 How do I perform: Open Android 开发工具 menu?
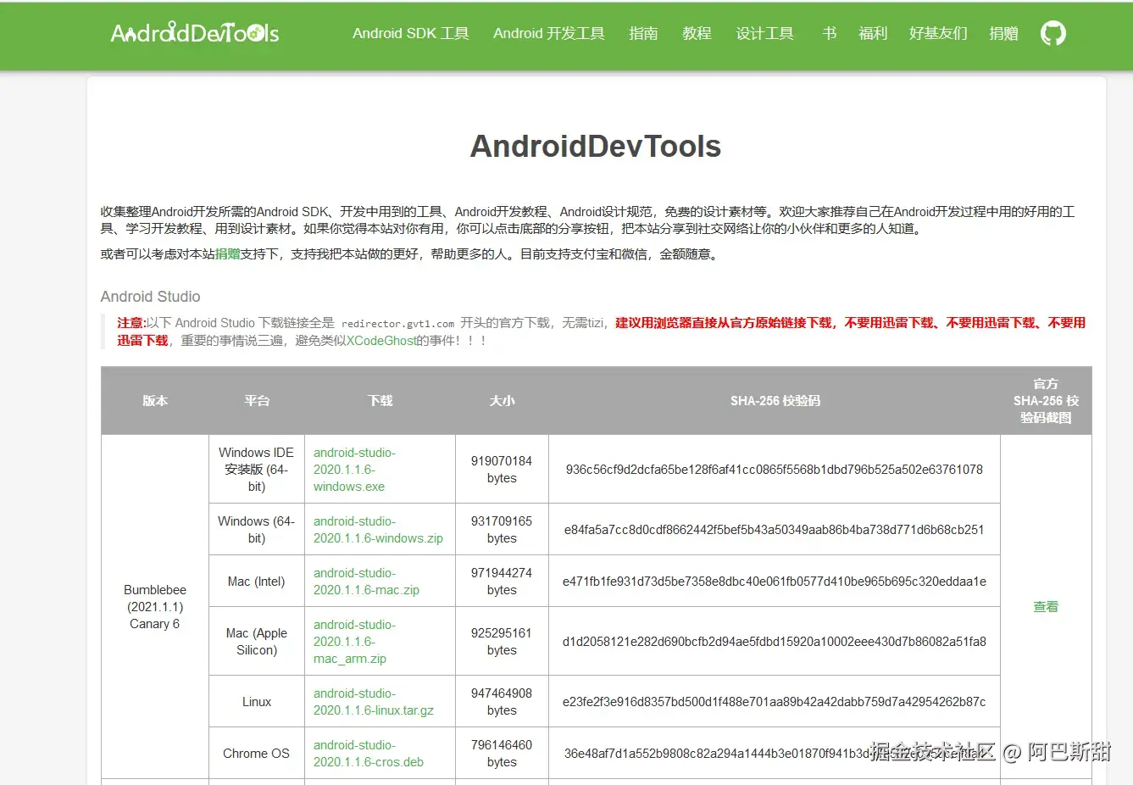coord(549,34)
